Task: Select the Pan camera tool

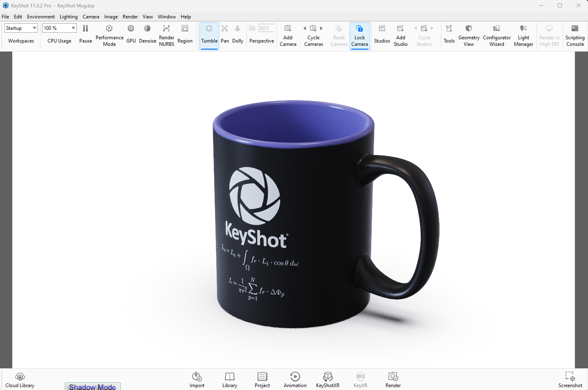Action: (x=225, y=34)
